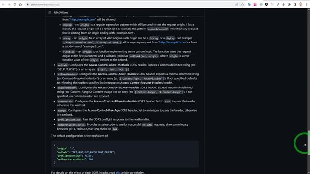Open the grey droplet extension icon

pos(284,4)
